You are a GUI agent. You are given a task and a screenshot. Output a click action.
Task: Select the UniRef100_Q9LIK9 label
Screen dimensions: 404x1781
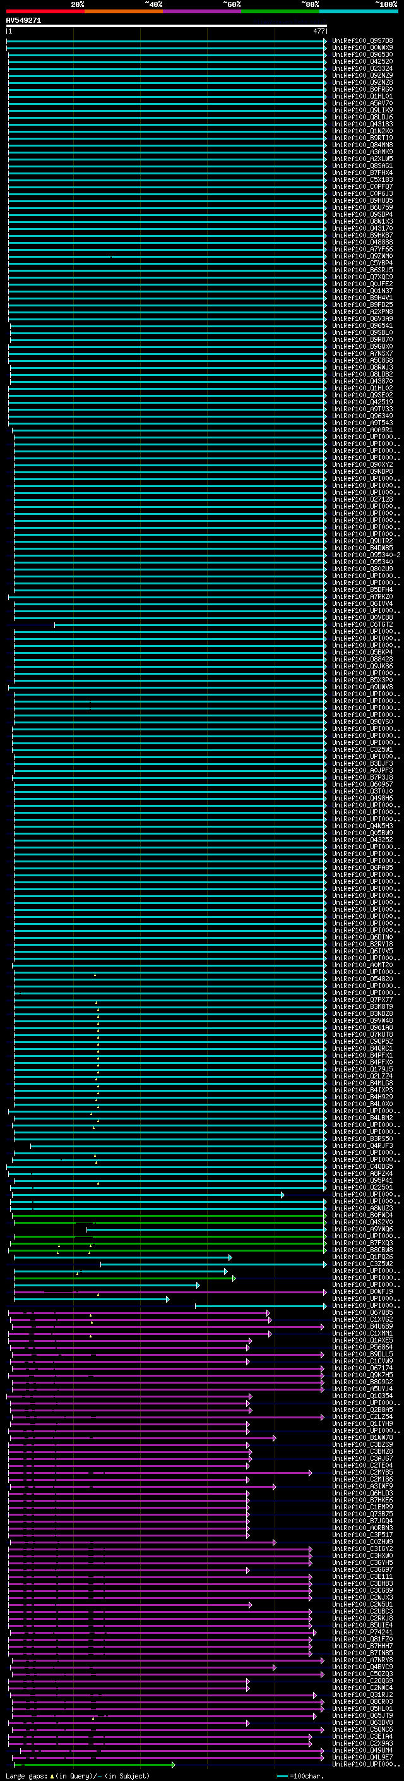(x=362, y=110)
